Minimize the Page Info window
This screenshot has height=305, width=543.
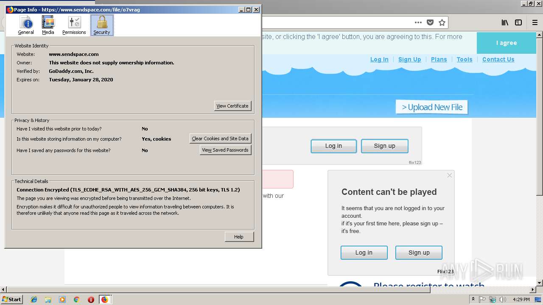241,10
